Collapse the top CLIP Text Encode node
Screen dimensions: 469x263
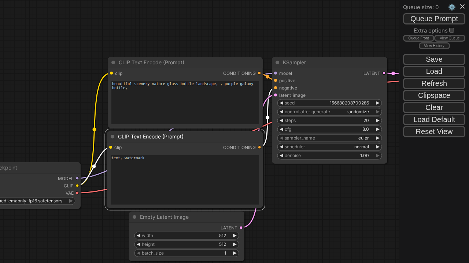click(x=113, y=62)
